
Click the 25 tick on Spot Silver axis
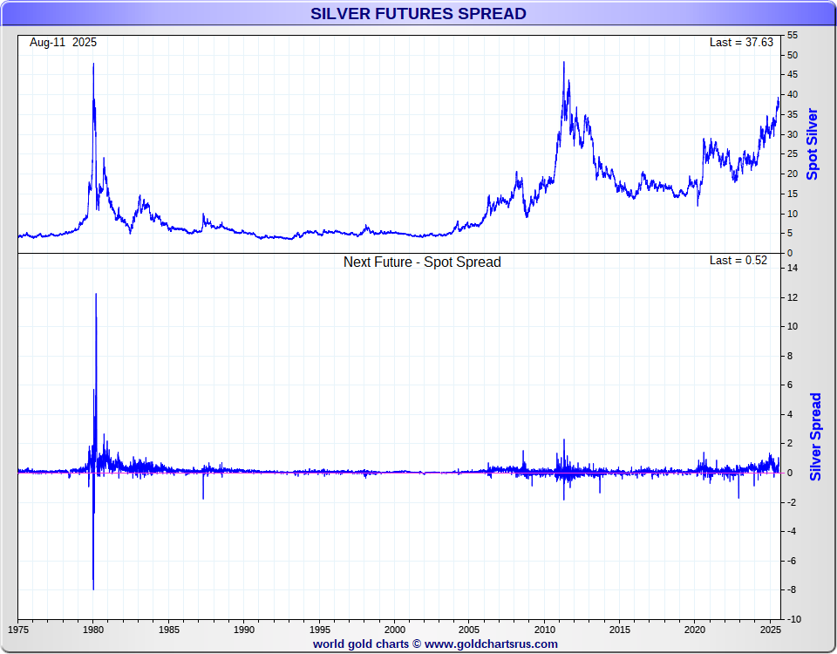click(x=793, y=153)
